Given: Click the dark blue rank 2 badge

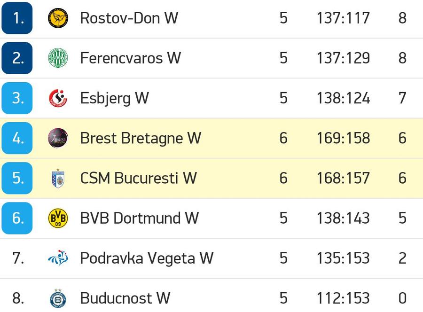Looking at the screenshot, I should coord(17,58).
